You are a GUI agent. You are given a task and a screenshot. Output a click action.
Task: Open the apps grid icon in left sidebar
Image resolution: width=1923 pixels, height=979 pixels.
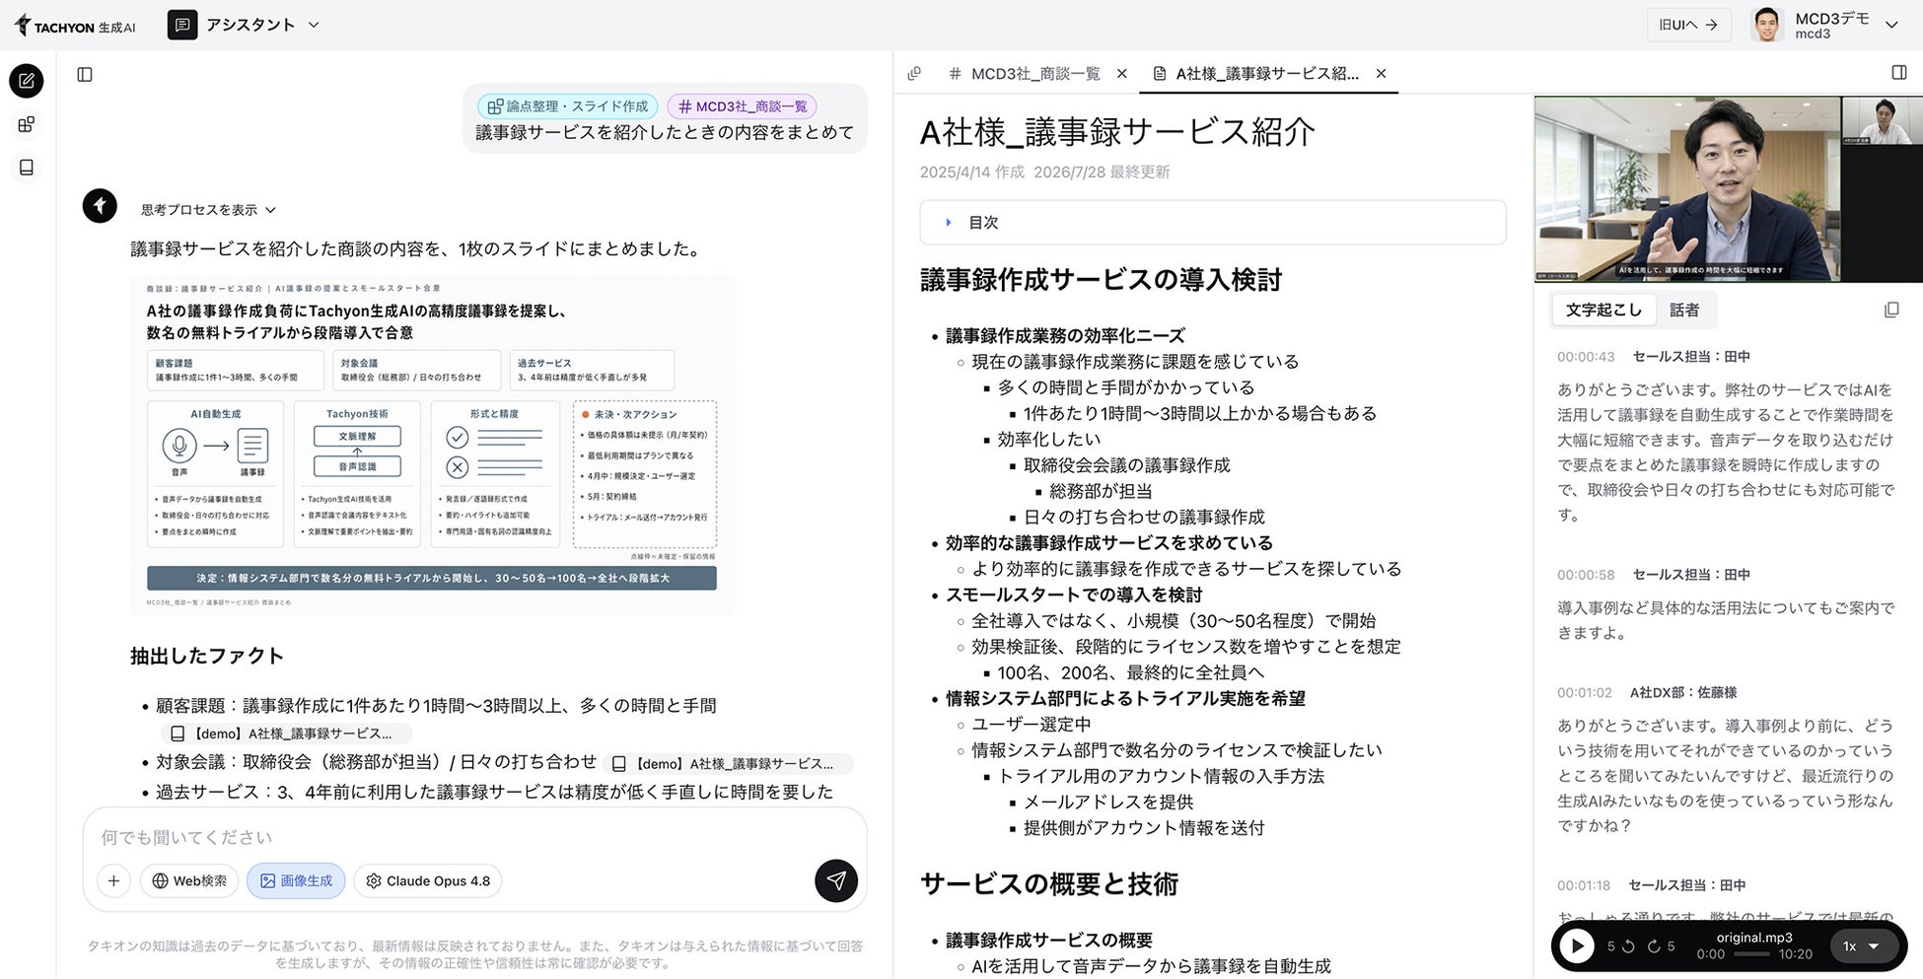point(27,124)
